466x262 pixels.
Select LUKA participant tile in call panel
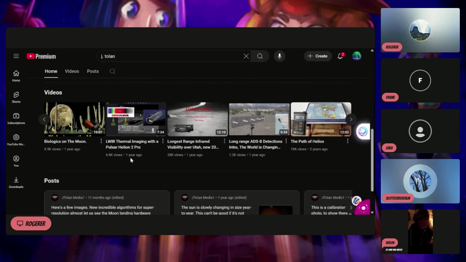pos(420,131)
